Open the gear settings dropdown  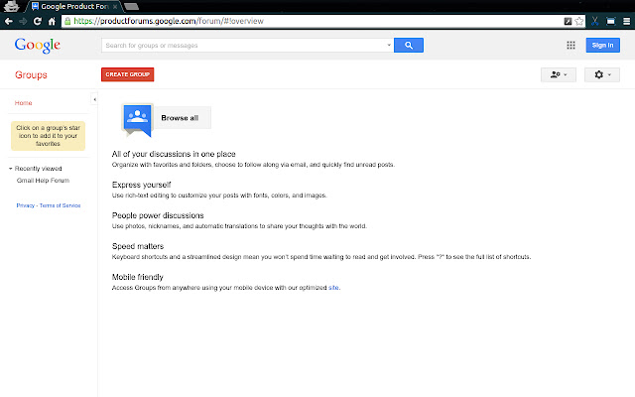point(602,74)
